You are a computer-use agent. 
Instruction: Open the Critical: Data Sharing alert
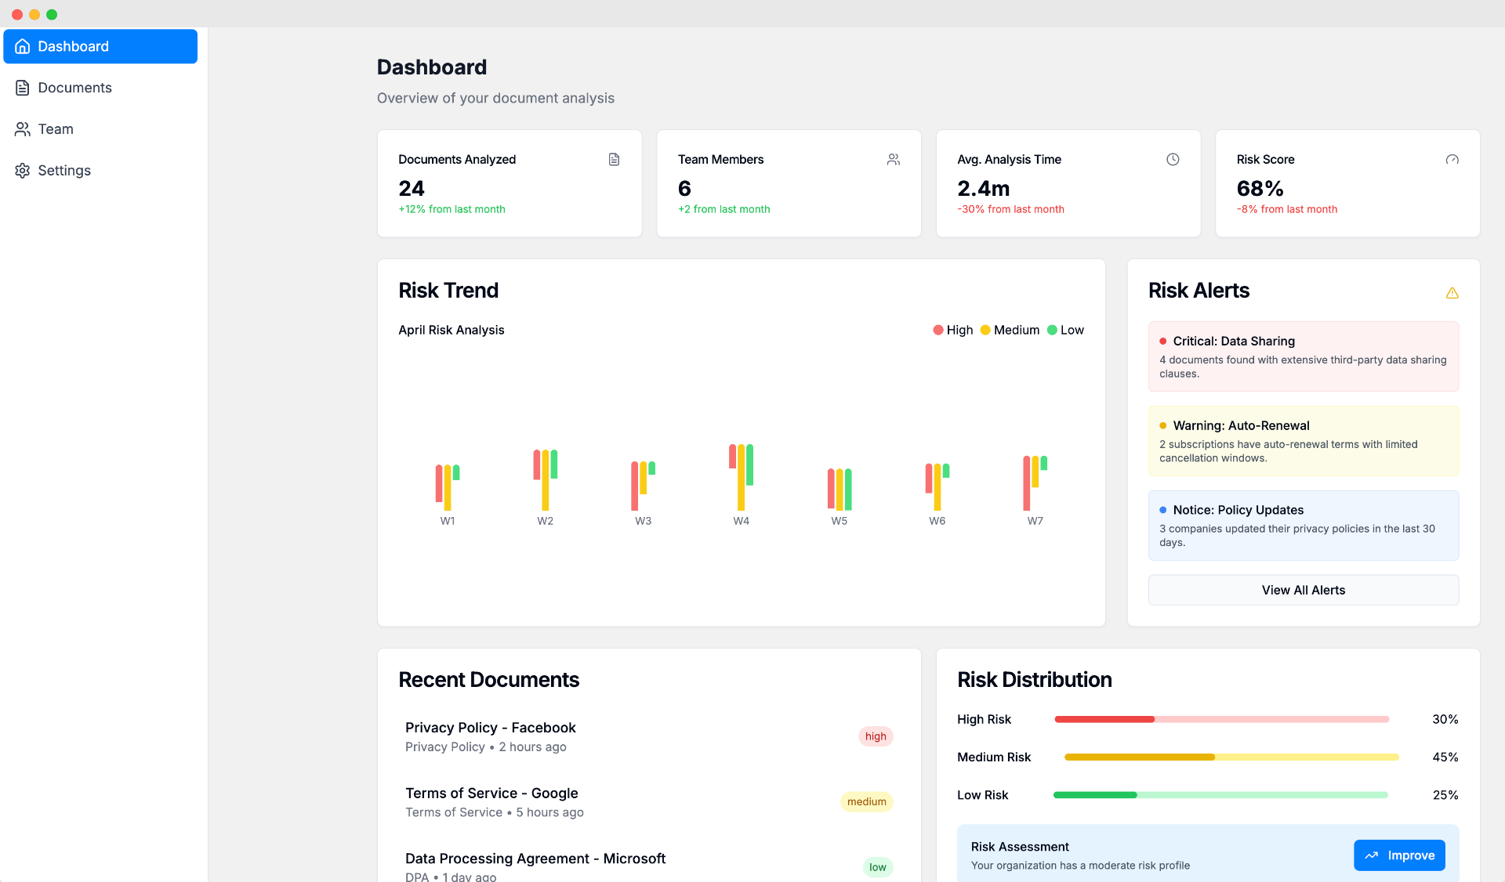1304,356
